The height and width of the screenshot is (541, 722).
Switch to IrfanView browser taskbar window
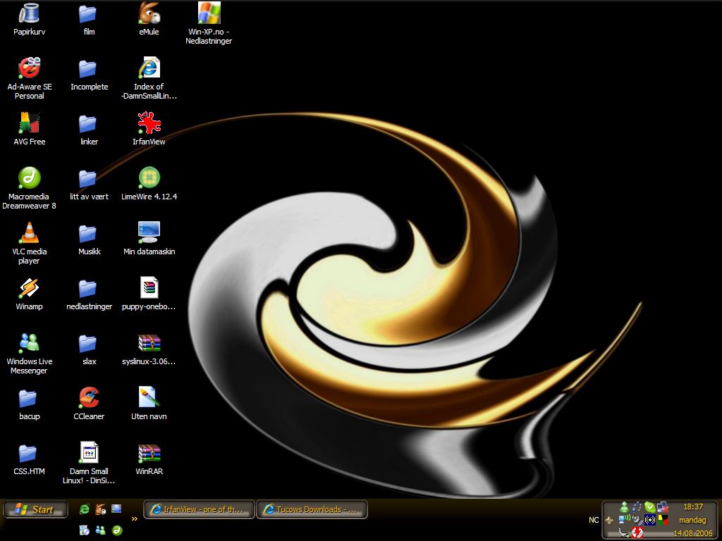[x=199, y=509]
